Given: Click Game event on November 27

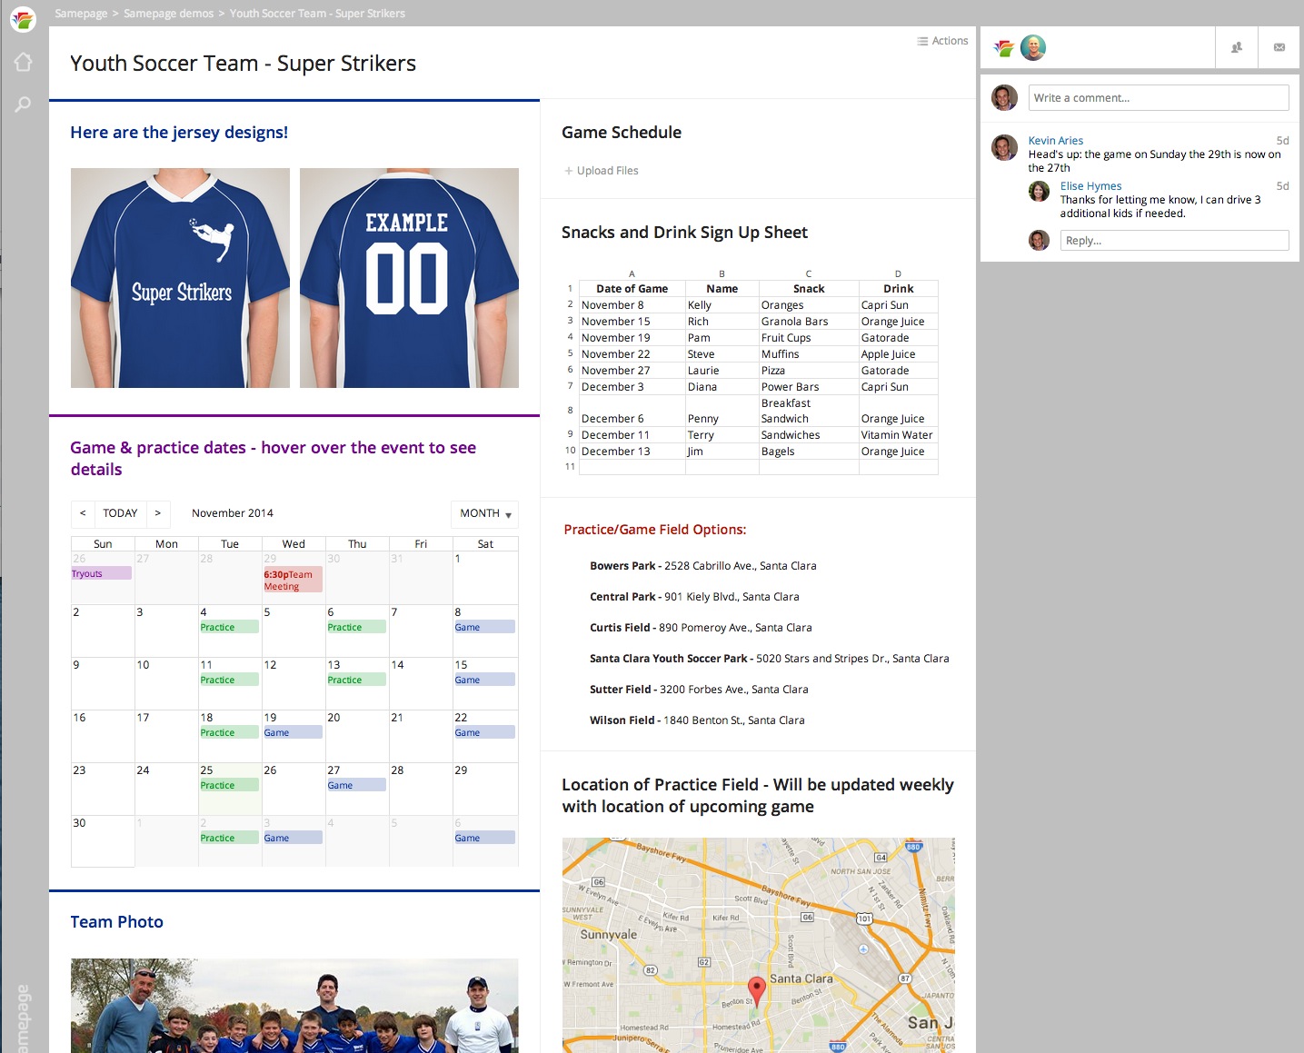Looking at the screenshot, I should [x=356, y=785].
